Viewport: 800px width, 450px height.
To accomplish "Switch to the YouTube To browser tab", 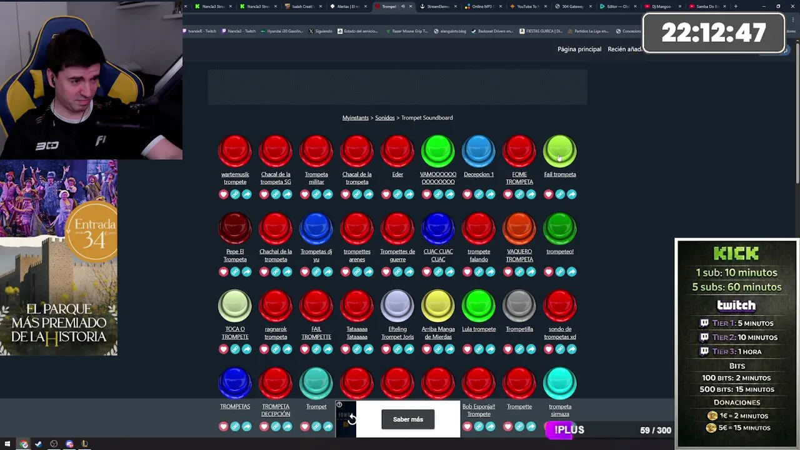I will tap(527, 6).
